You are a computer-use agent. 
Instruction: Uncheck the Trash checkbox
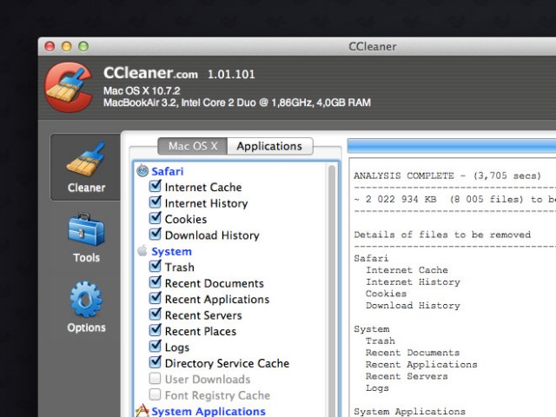(155, 266)
